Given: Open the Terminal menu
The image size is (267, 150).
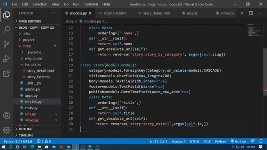Looking at the screenshot, I should 91,4.
